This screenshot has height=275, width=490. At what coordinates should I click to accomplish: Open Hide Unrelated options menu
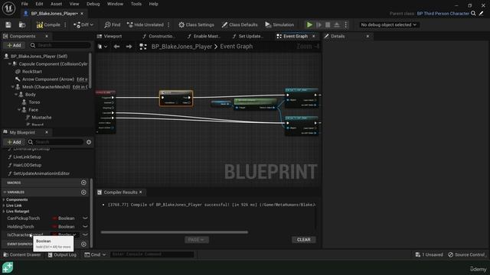click(168, 24)
